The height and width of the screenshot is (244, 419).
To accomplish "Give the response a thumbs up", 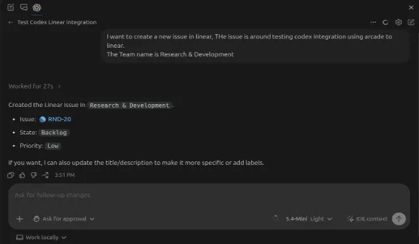I will pos(22,175).
